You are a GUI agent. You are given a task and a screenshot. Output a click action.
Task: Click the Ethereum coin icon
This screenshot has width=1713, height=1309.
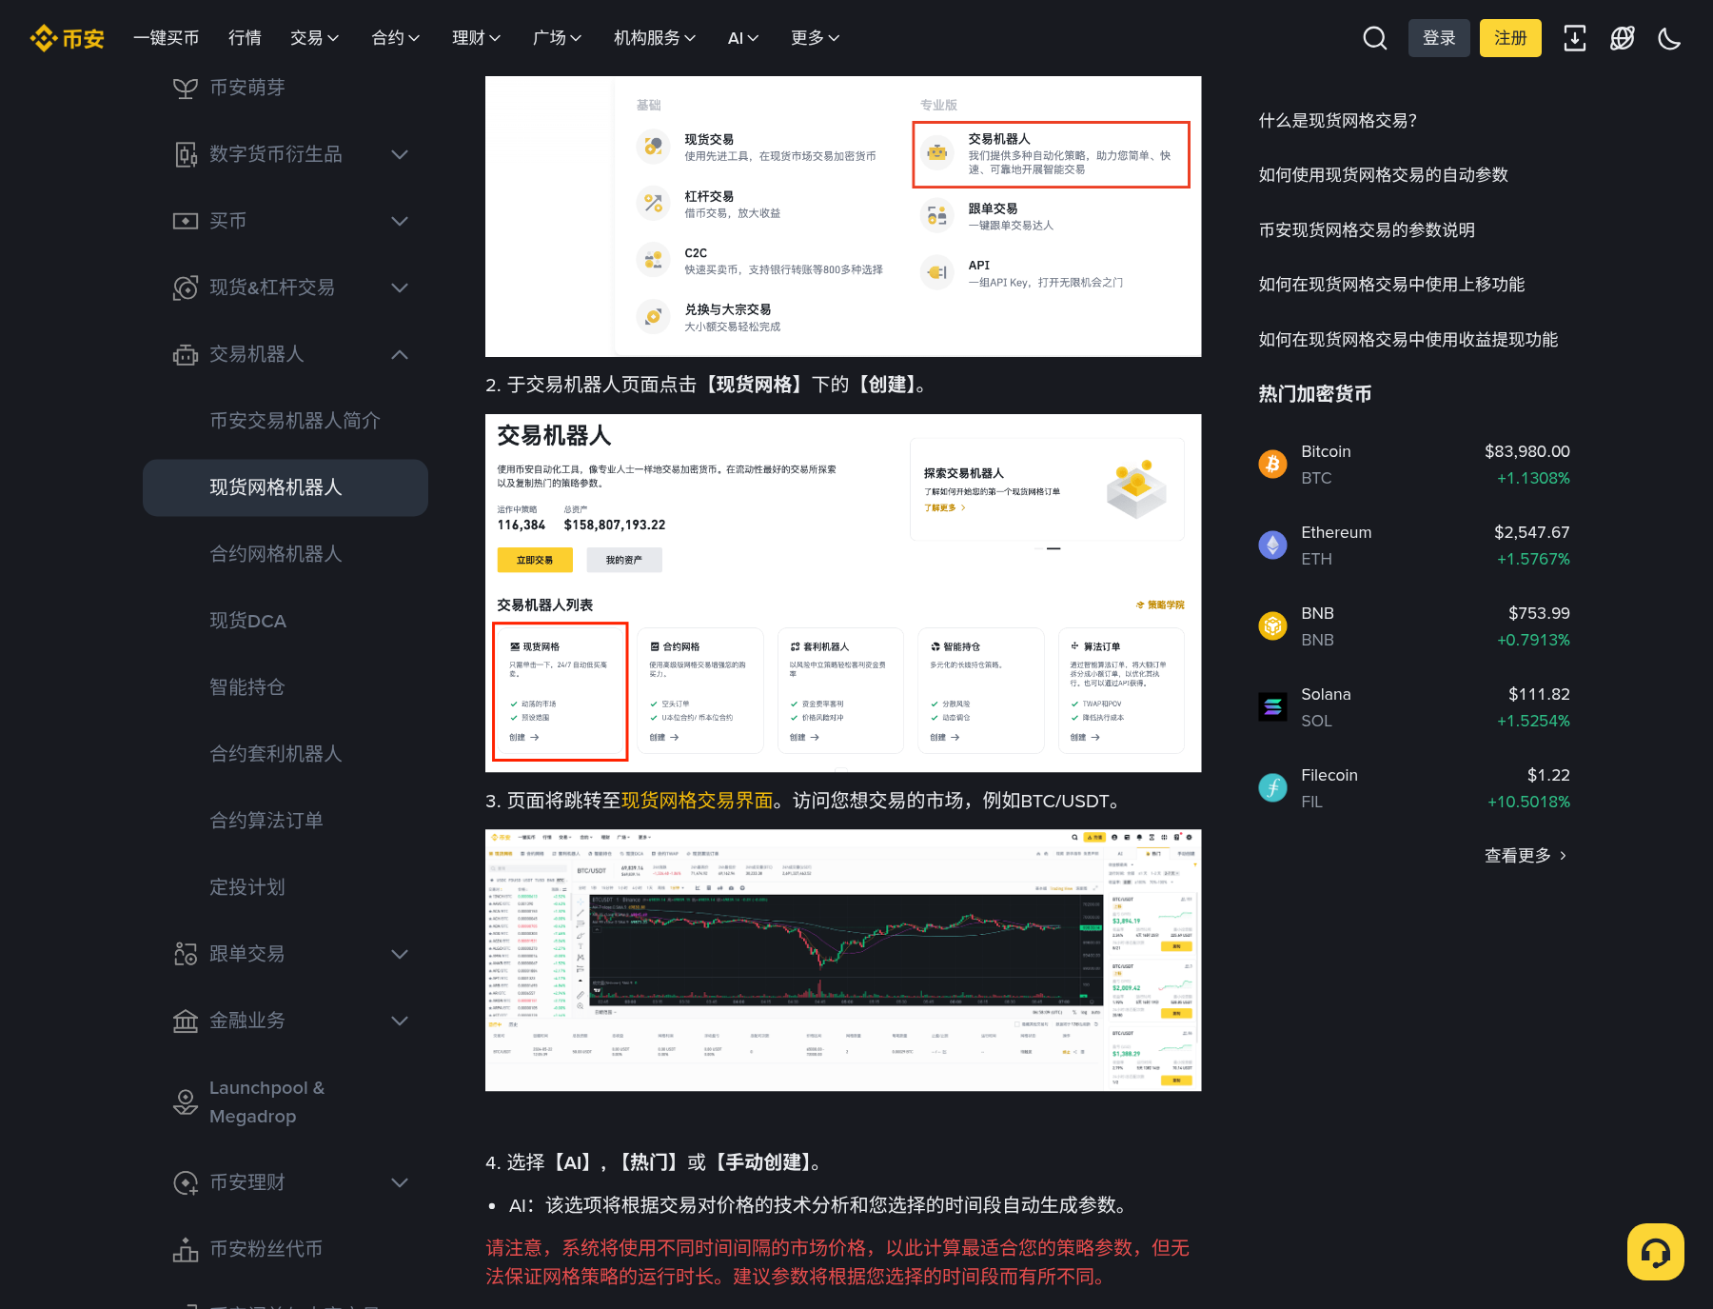coord(1273,545)
